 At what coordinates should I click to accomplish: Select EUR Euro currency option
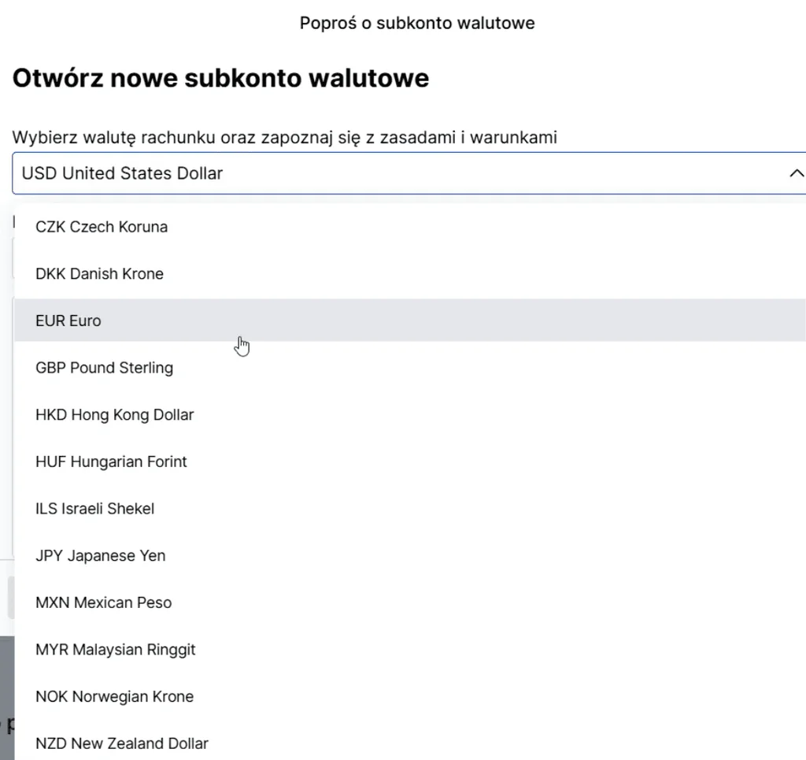(410, 321)
